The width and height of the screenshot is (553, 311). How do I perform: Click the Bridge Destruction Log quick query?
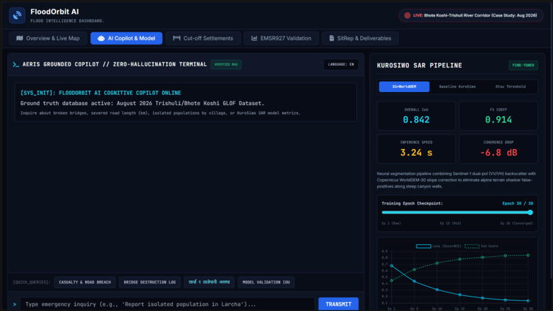(150, 282)
